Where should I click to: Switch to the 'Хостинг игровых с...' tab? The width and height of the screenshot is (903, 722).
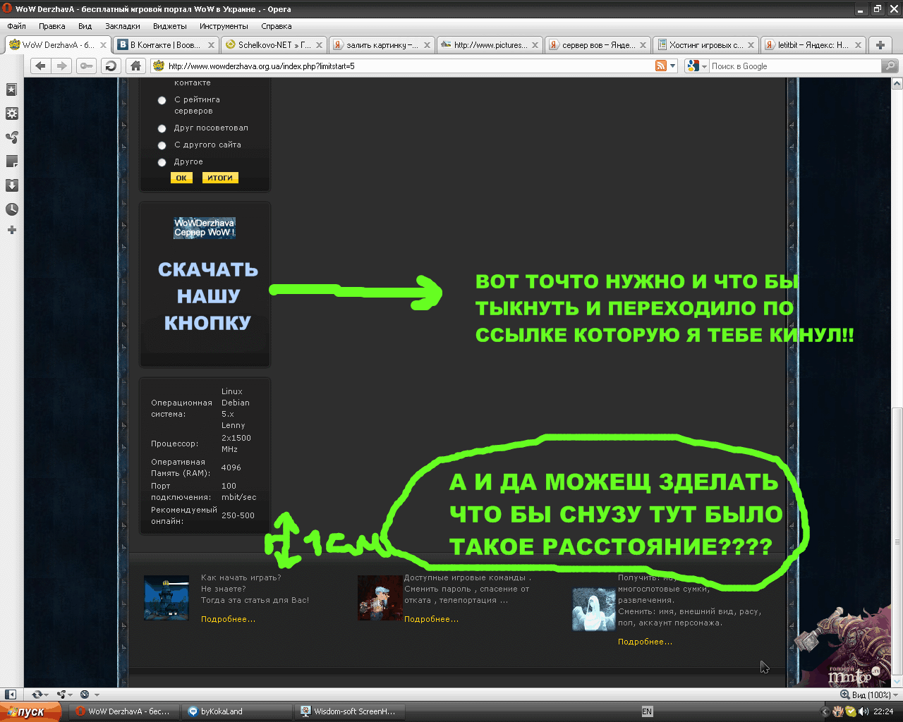tap(705, 44)
